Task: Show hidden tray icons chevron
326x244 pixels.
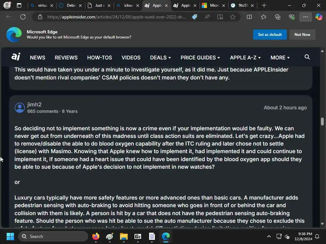Action: click(x=269, y=236)
